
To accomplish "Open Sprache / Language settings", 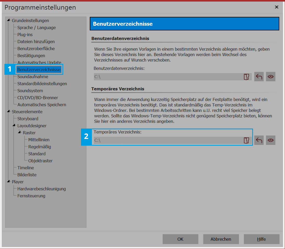I will tap(36, 28).
